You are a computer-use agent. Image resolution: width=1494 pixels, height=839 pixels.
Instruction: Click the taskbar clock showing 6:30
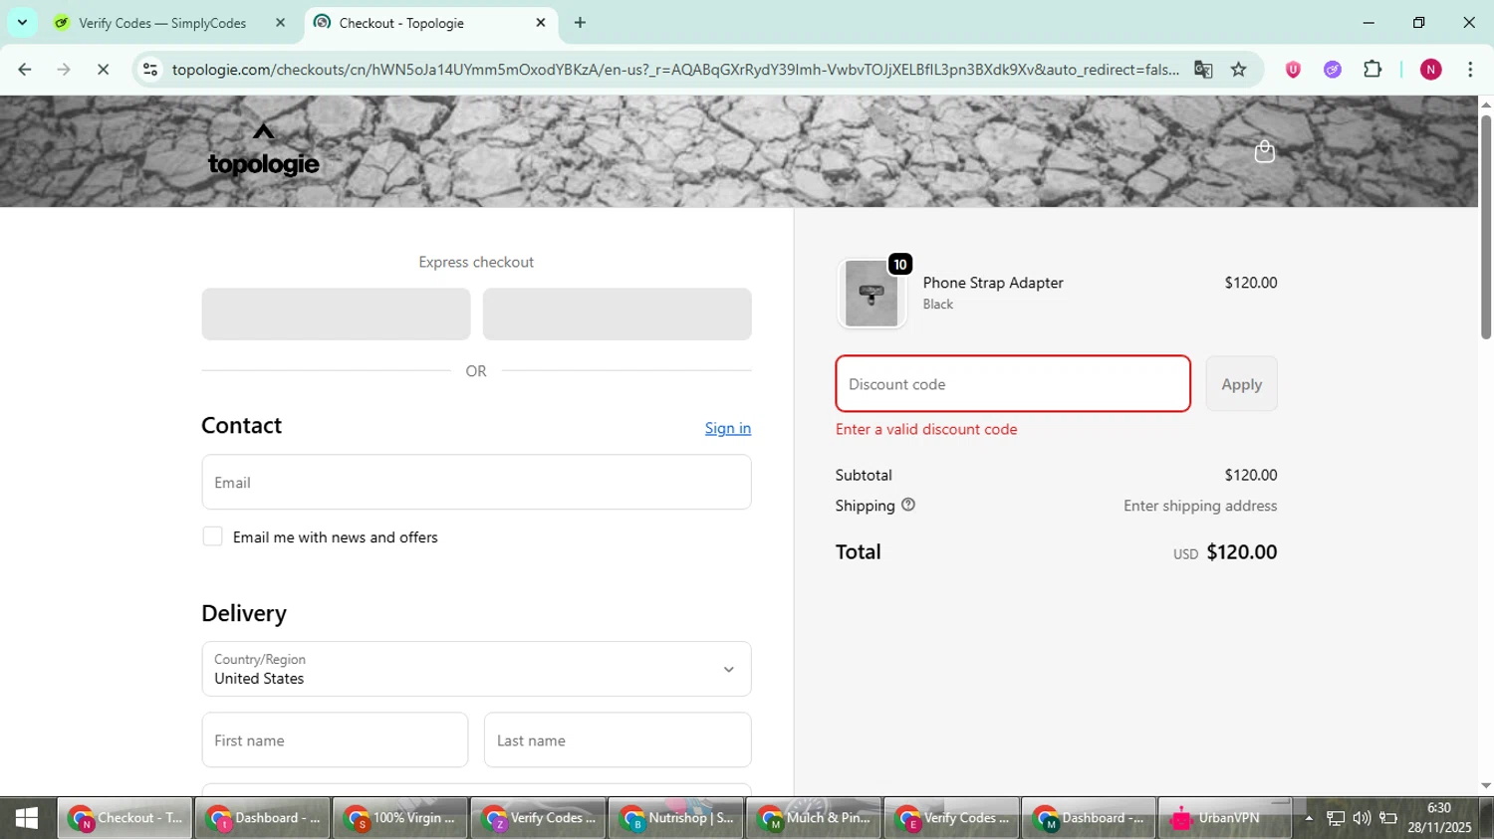[x=1439, y=818]
